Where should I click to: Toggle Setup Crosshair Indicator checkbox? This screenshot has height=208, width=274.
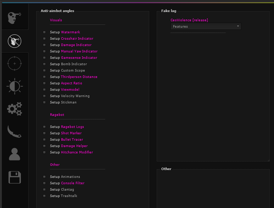pyautogui.click(x=44, y=39)
